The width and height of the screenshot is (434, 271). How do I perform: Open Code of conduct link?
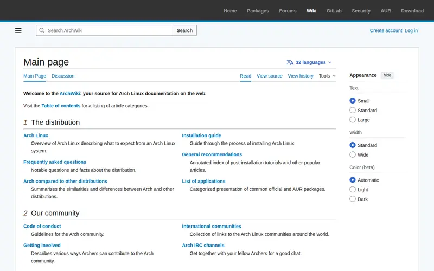[42, 226]
